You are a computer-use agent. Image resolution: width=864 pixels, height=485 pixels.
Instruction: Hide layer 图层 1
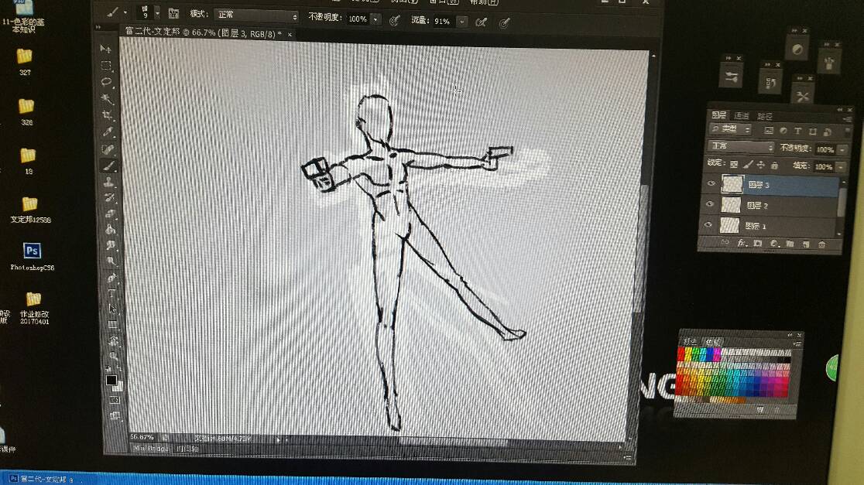coord(708,224)
